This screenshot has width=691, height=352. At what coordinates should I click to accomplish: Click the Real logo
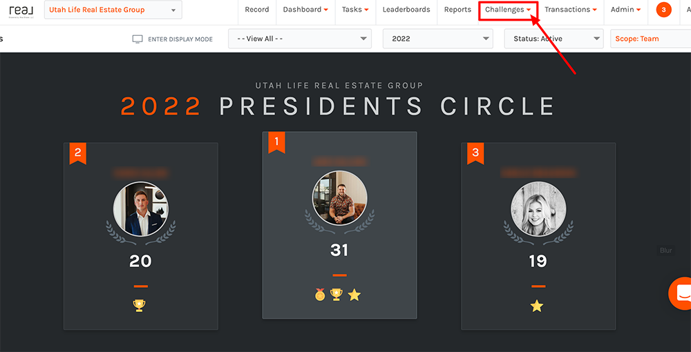21,10
